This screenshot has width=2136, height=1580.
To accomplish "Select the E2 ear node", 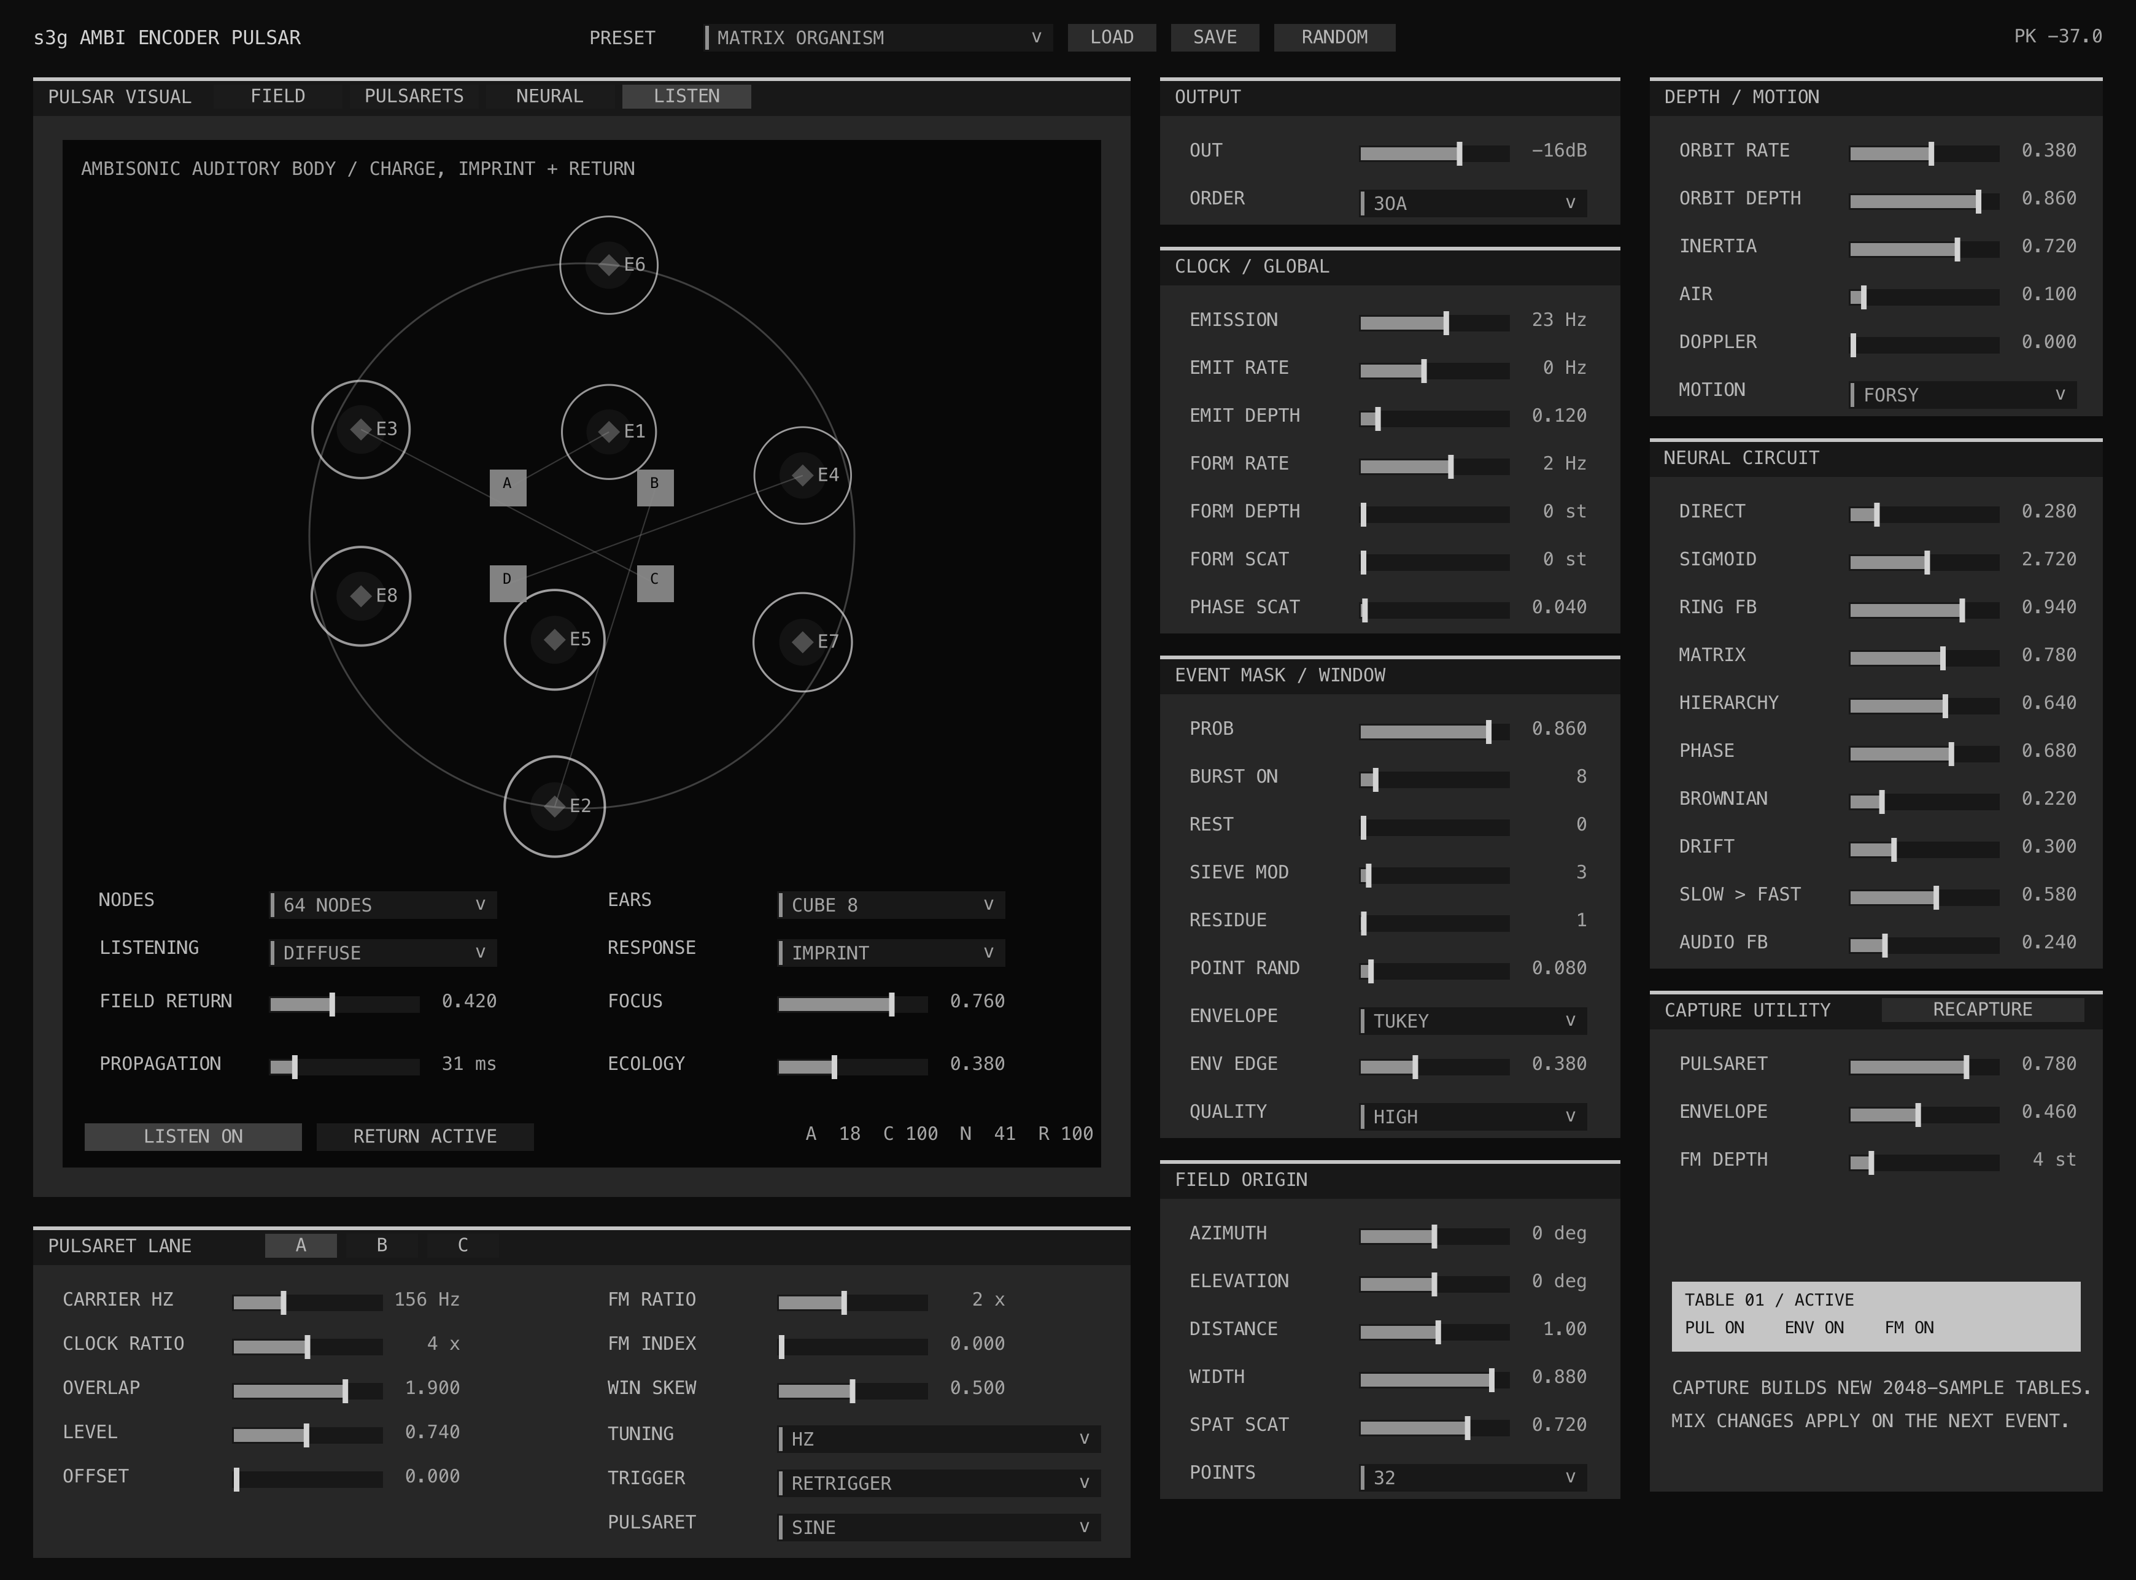I will 554,806.
